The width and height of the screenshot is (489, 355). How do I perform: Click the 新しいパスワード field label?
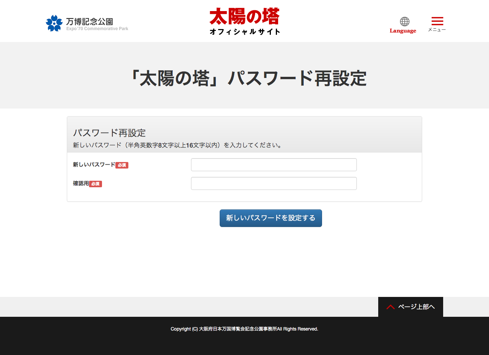coord(94,165)
